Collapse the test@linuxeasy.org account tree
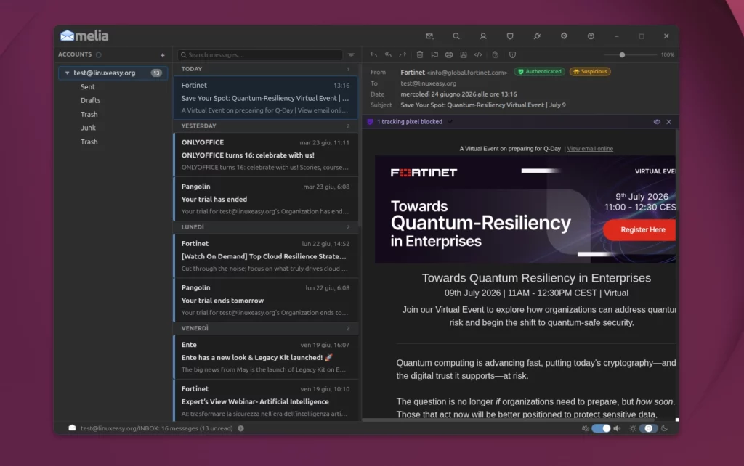This screenshot has height=466, width=744. coord(68,73)
